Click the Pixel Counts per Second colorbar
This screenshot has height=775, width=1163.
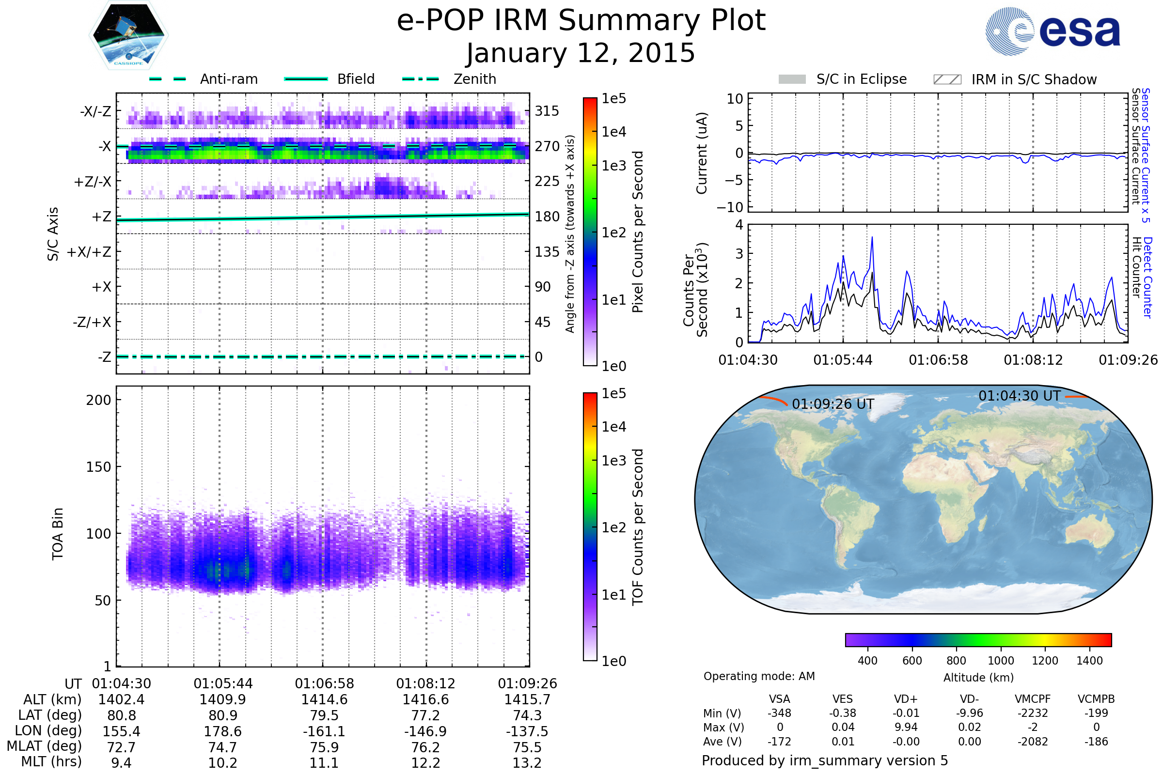point(590,232)
